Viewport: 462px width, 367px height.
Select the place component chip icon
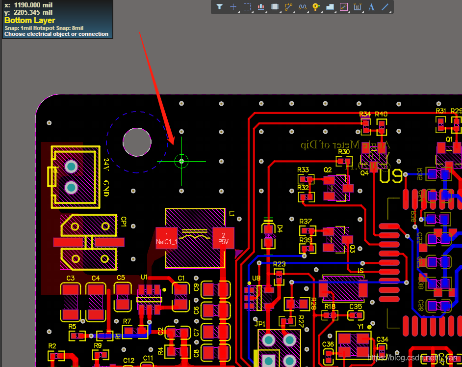click(275, 7)
